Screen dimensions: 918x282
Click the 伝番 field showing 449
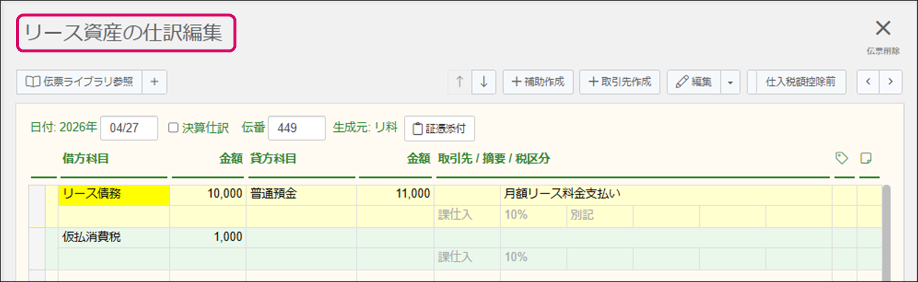pos(296,128)
